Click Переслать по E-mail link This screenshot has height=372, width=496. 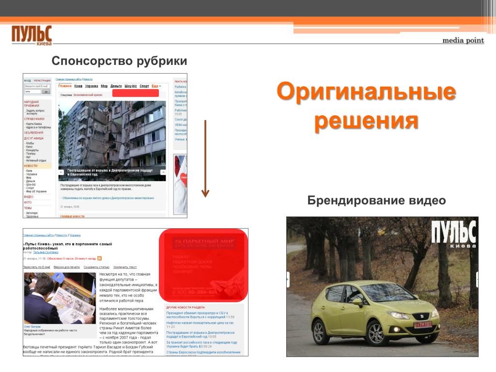36,267
